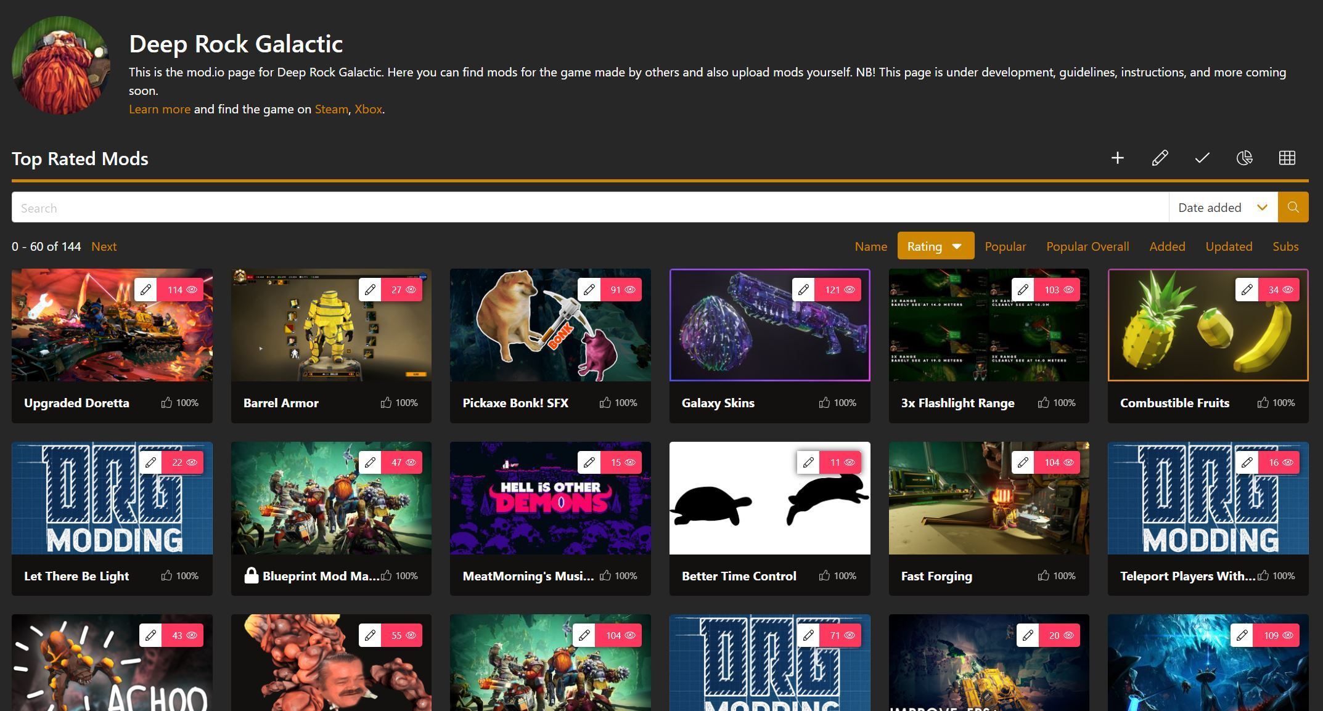Open the turtle and rabbit thumbnail
This screenshot has height=711, width=1323.
769,498
